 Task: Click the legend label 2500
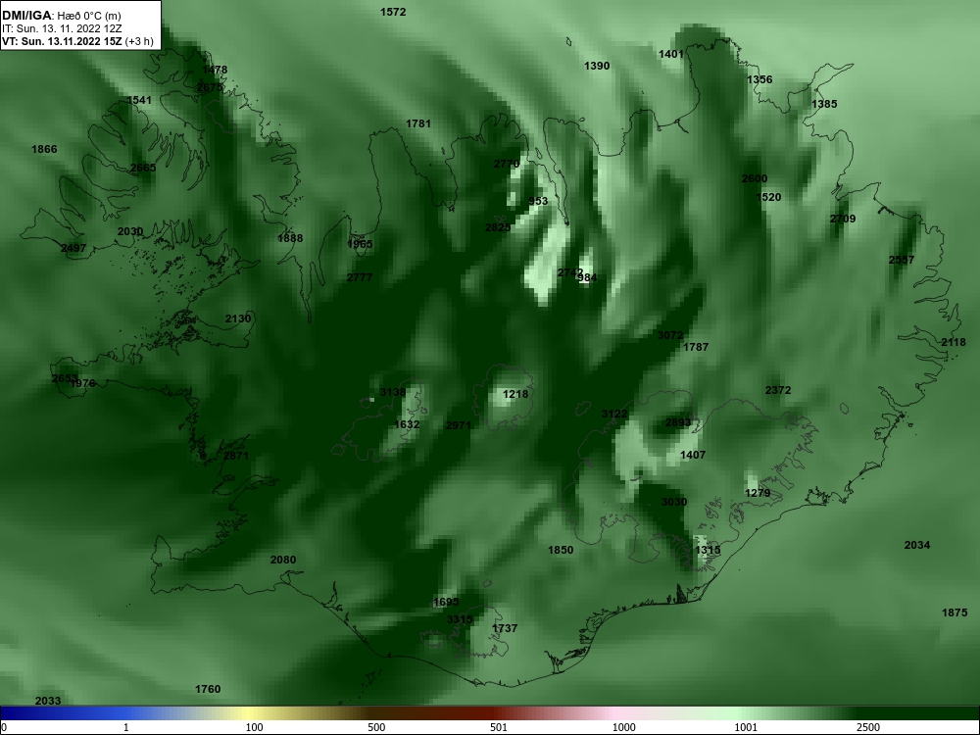coord(868,727)
